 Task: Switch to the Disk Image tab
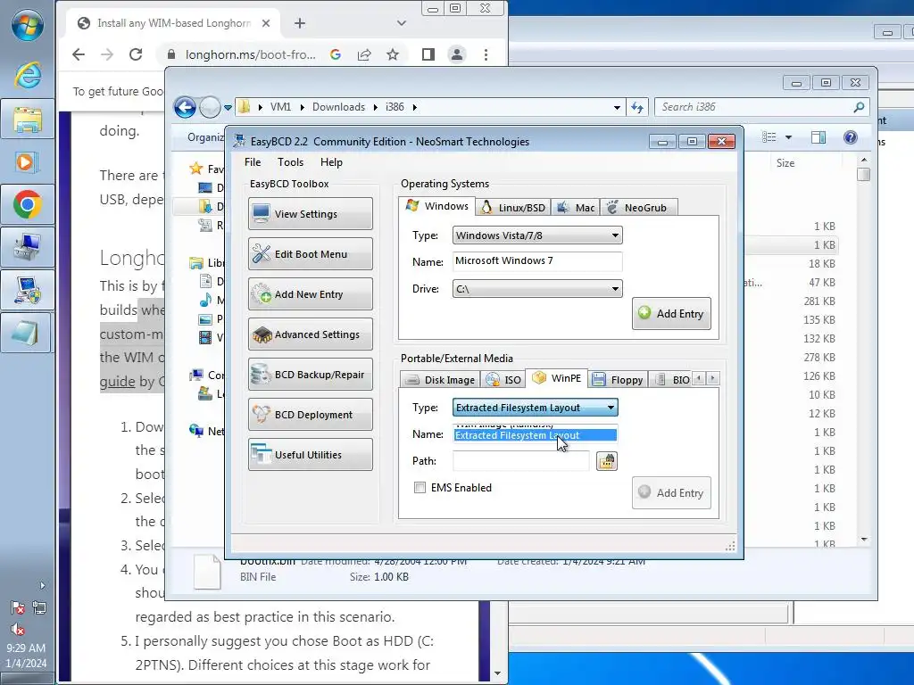[x=440, y=379]
